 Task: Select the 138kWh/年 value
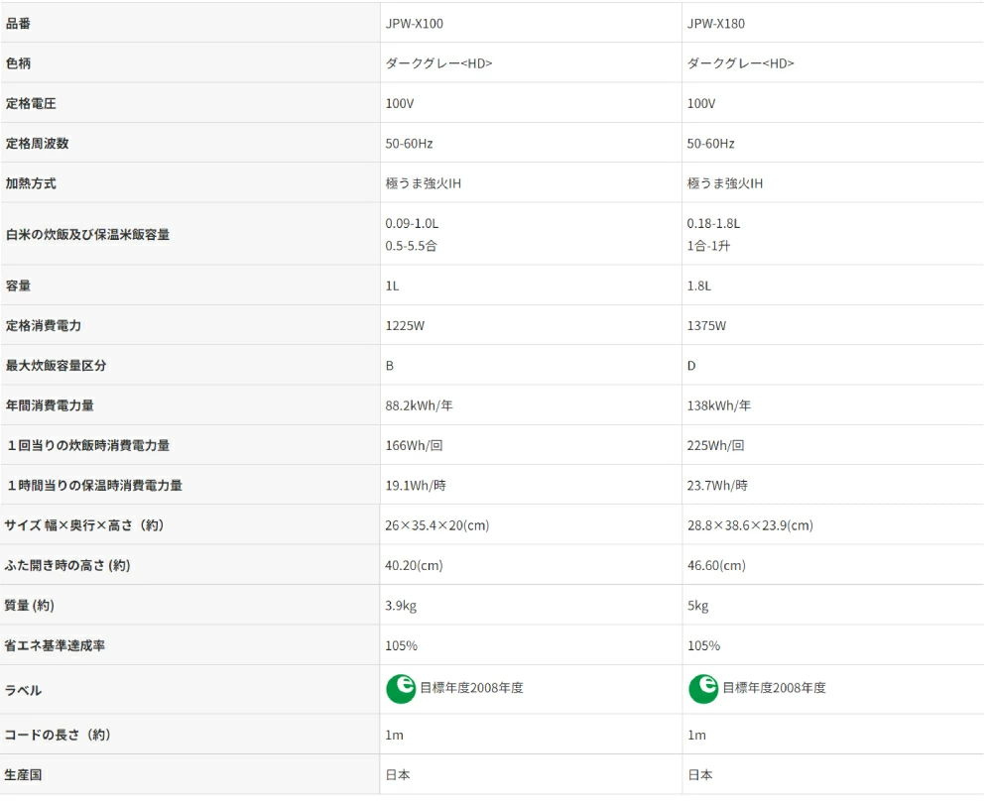pos(718,405)
